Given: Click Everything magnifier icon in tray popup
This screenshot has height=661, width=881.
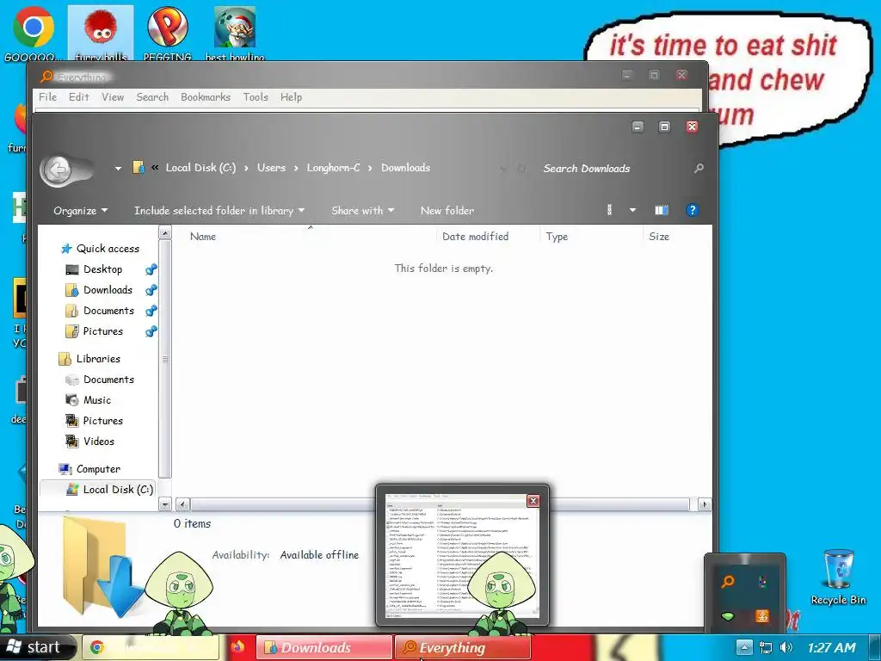Looking at the screenshot, I should point(728,581).
